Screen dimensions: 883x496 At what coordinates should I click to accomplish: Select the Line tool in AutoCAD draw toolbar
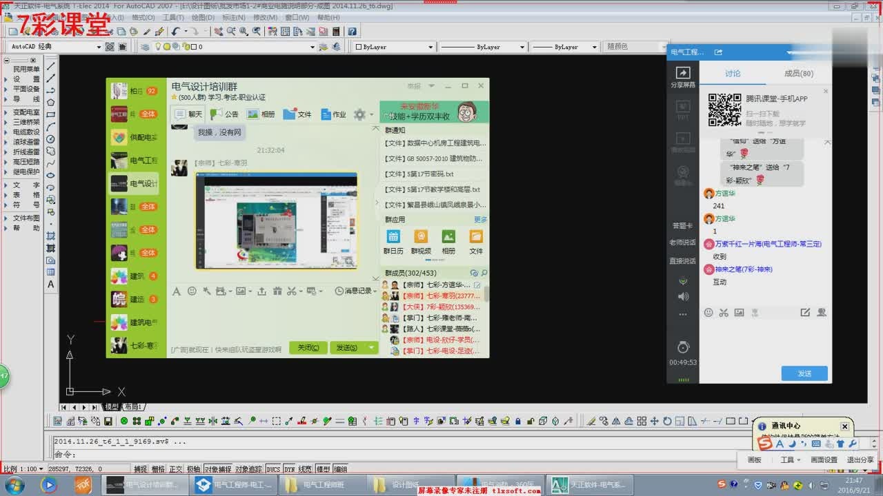pyautogui.click(x=51, y=66)
